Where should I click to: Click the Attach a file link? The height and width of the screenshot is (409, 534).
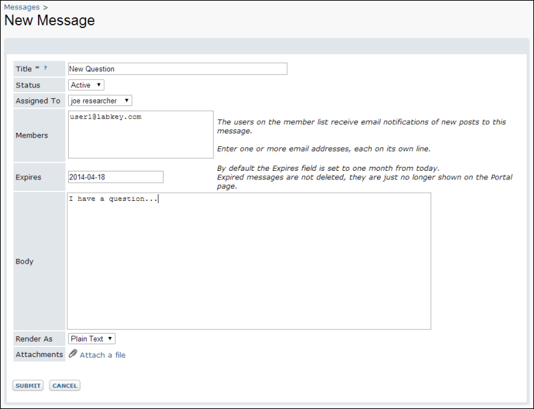[103, 355]
